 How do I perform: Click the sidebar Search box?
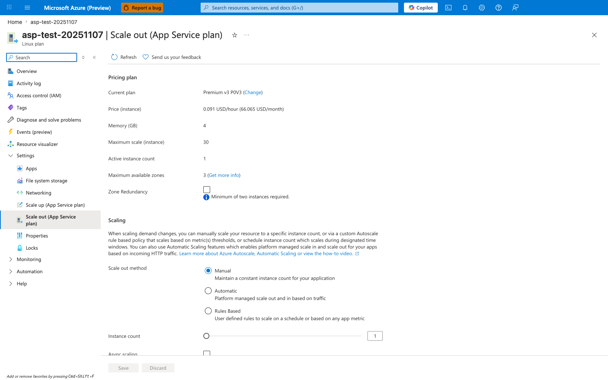42,57
